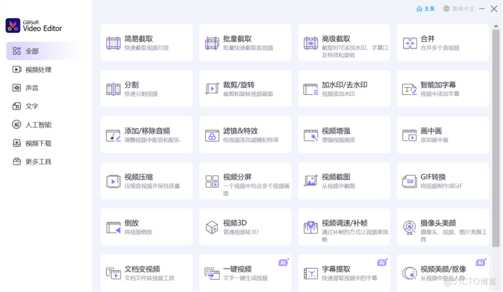Select the 滤镜&特效 filter effects icon

tap(212, 135)
